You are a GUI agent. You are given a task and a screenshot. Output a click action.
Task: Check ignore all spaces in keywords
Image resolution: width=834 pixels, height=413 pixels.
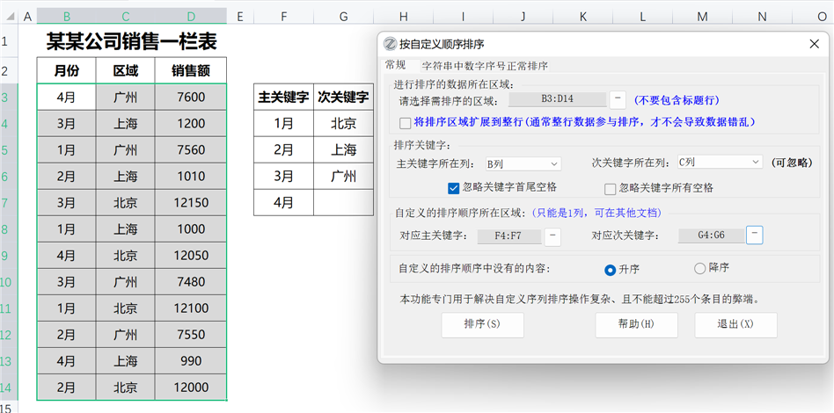pyautogui.click(x=610, y=188)
